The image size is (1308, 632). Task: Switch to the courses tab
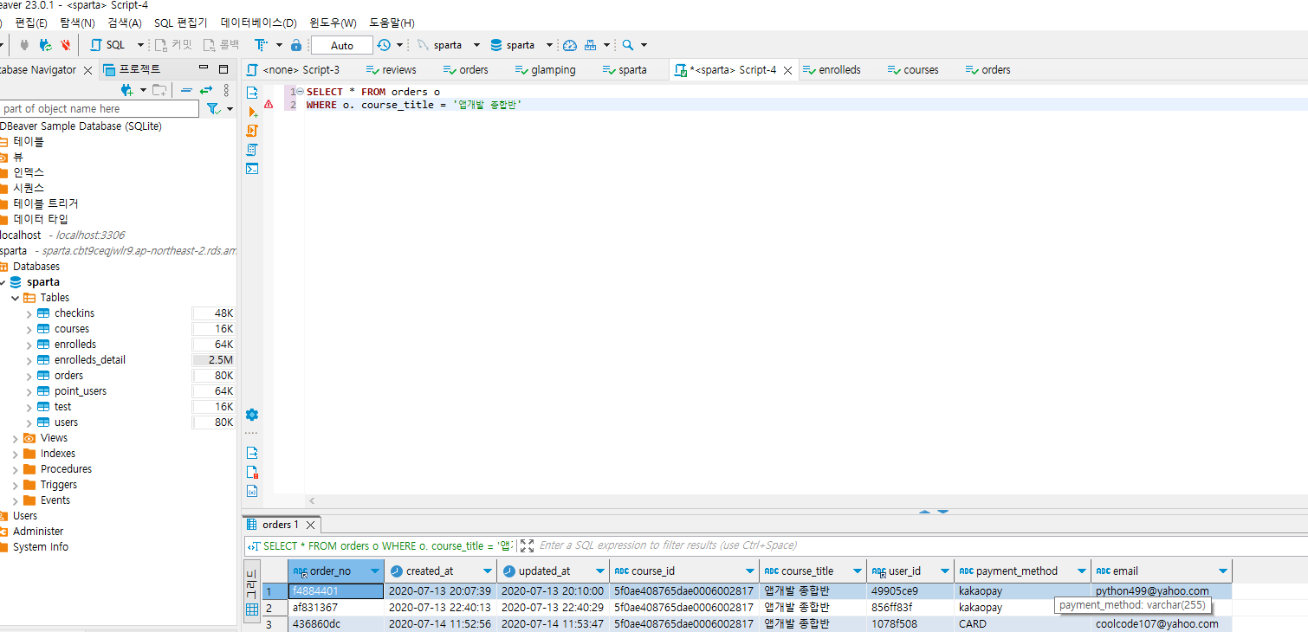tap(912, 70)
